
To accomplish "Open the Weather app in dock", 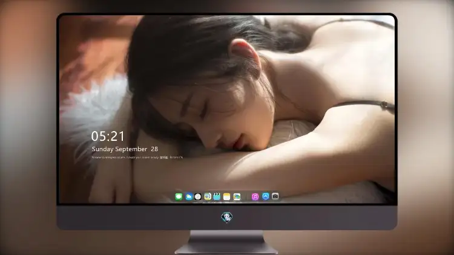I will coord(189,196).
